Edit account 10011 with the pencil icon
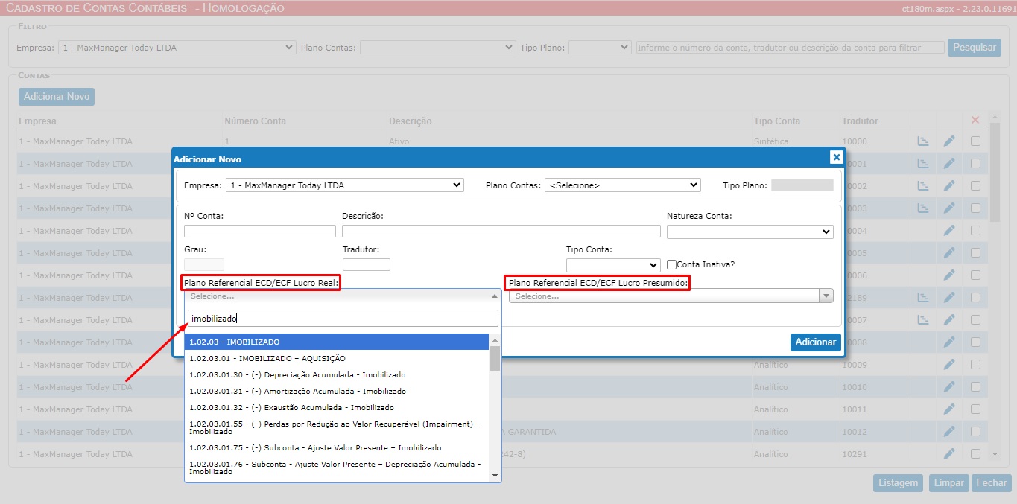The width and height of the screenshot is (1017, 504). click(x=949, y=409)
